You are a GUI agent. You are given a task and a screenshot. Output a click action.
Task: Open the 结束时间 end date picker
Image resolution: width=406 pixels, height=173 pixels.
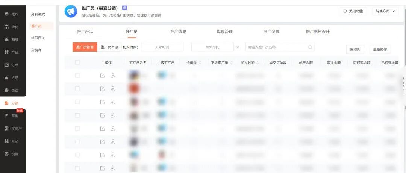pyautogui.click(x=212, y=47)
